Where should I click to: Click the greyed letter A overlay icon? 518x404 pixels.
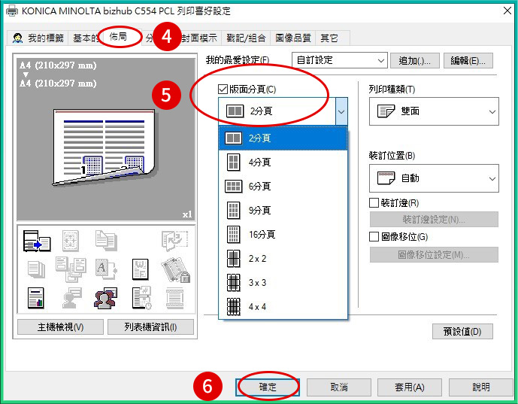pyautogui.click(x=106, y=269)
